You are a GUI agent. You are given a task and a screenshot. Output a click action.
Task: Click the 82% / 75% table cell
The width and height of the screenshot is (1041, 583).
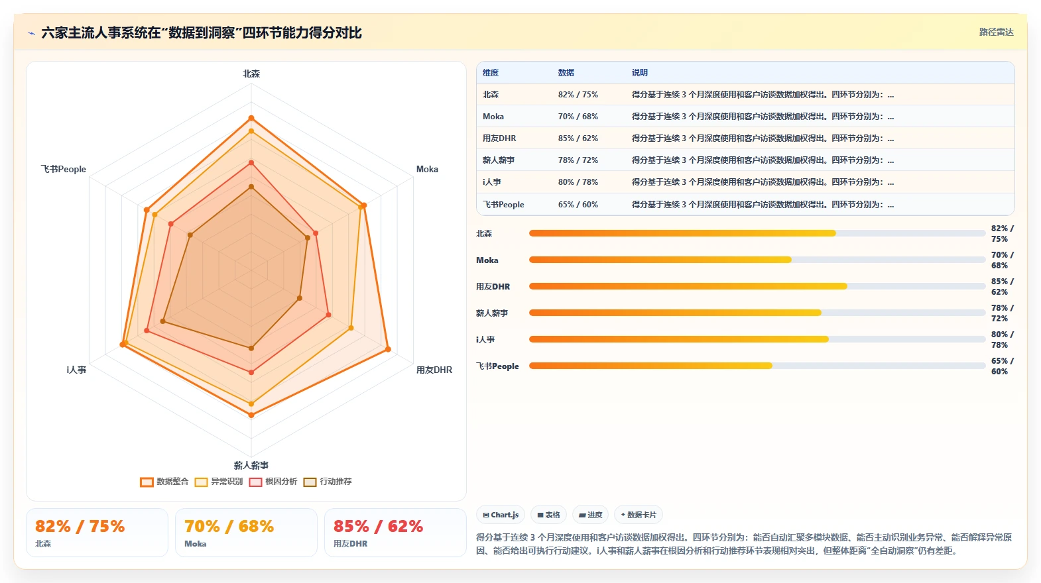coord(578,95)
